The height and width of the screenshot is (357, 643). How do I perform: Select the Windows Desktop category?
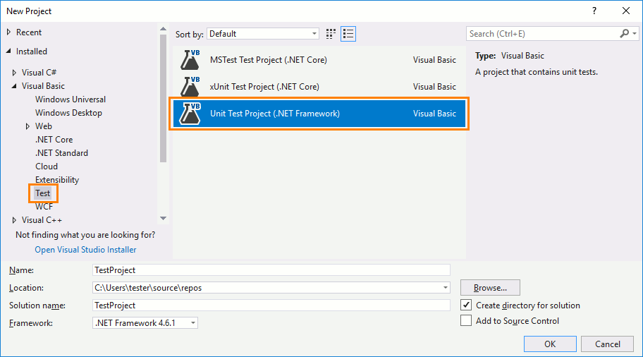[x=68, y=112]
